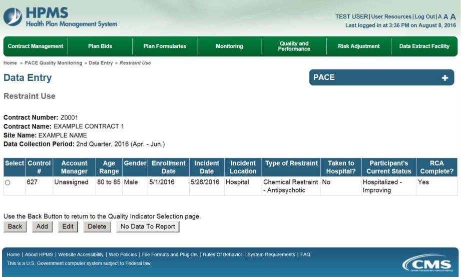Open PACE Quality Monitoring breadcrumb link
This screenshot has width=461, height=277.
click(x=53, y=63)
